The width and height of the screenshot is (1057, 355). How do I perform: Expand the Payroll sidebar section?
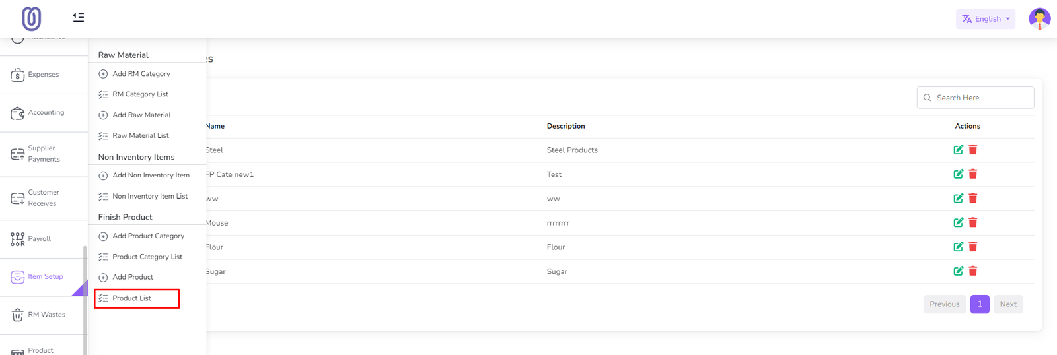39,239
